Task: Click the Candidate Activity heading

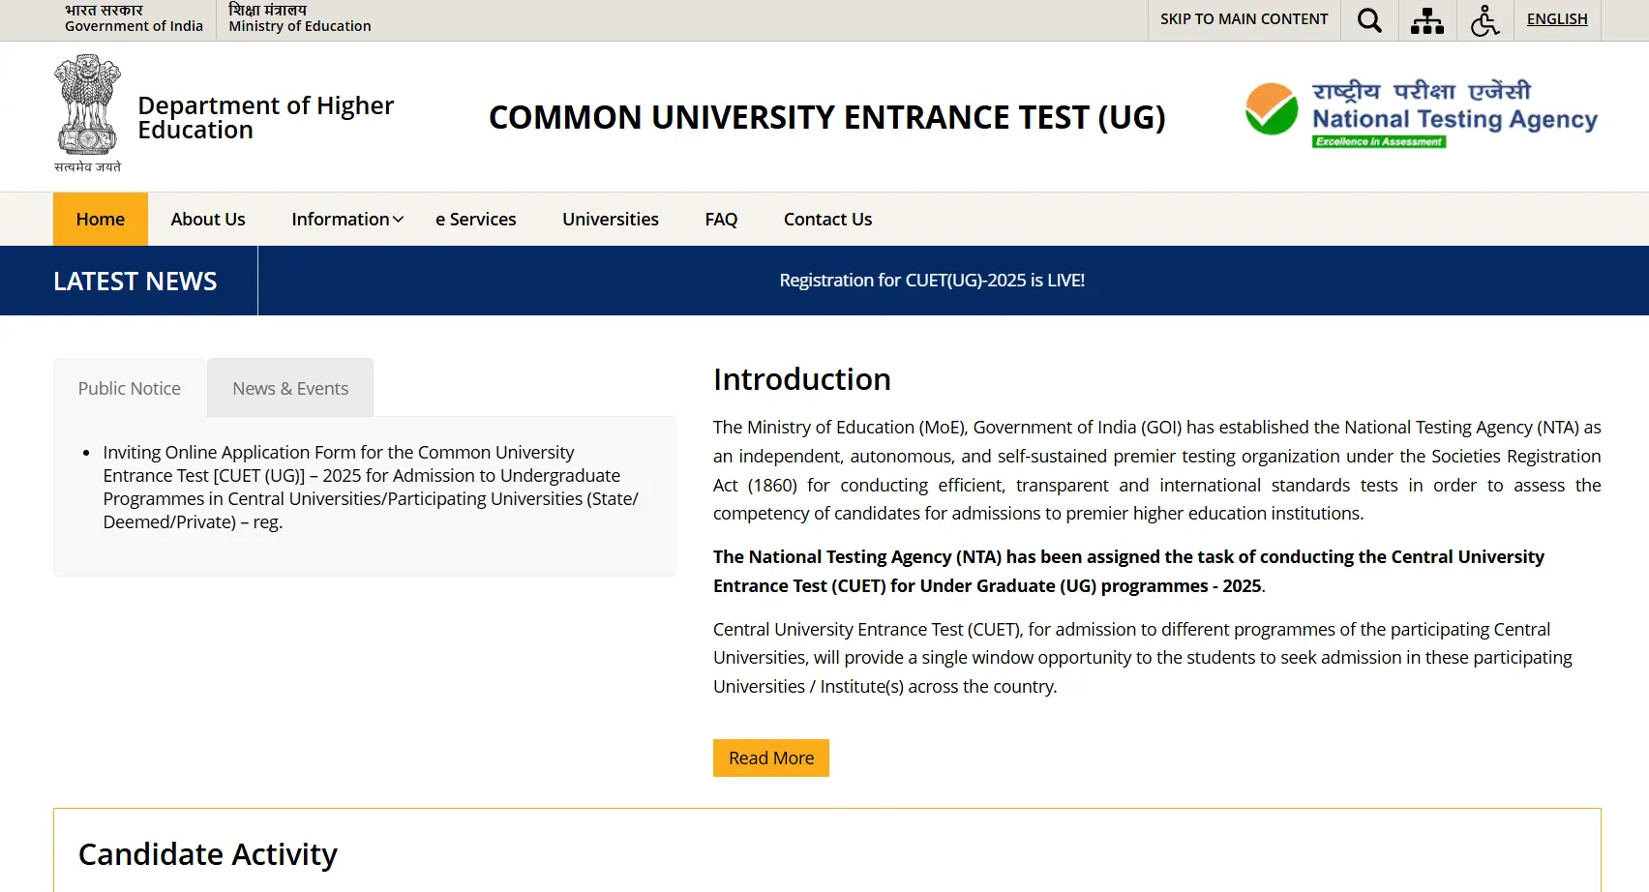Action: tap(208, 854)
